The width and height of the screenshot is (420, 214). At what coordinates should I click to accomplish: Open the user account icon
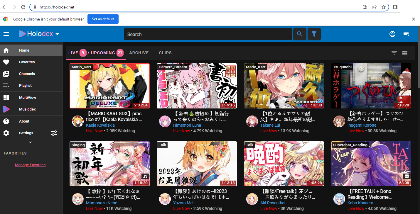pos(392,34)
